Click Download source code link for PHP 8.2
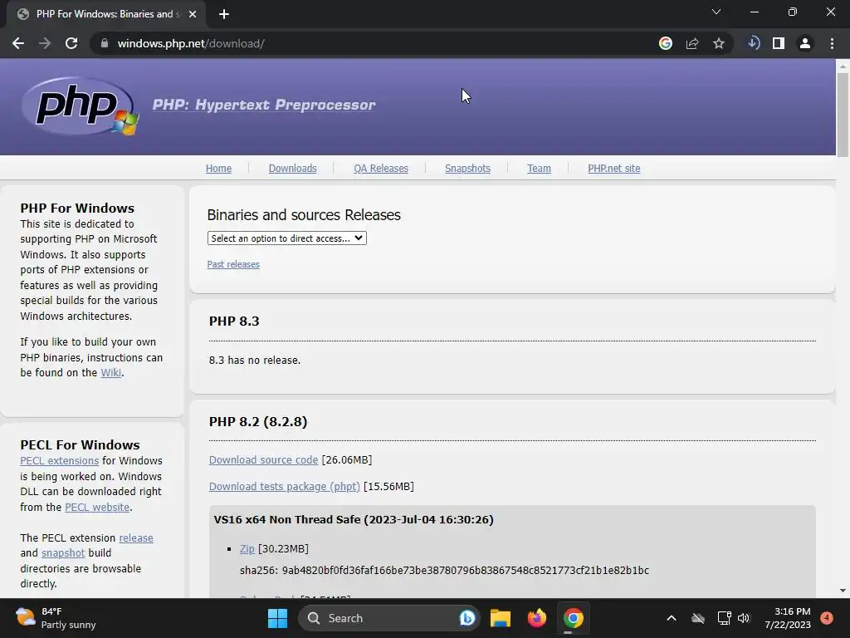Viewport: 850px width, 638px height. [263, 460]
